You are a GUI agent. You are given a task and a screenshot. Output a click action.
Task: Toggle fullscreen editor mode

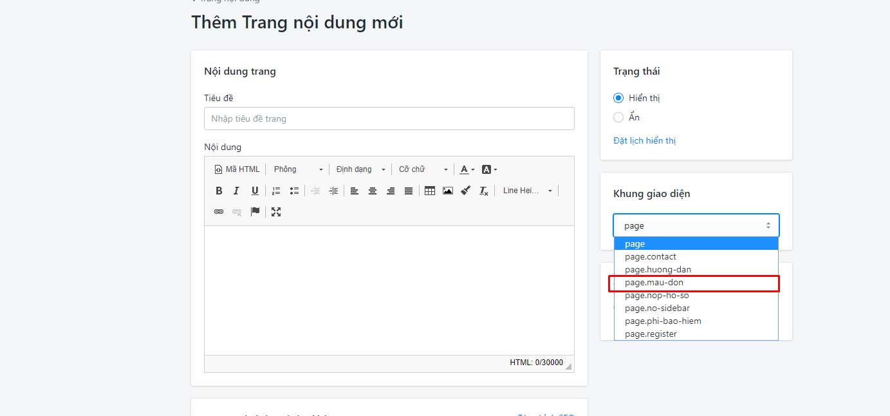[276, 211]
